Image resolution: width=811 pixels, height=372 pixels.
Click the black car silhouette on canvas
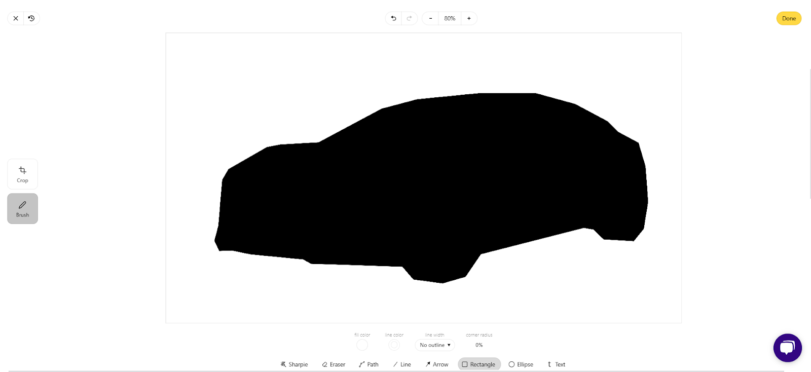[431, 188]
